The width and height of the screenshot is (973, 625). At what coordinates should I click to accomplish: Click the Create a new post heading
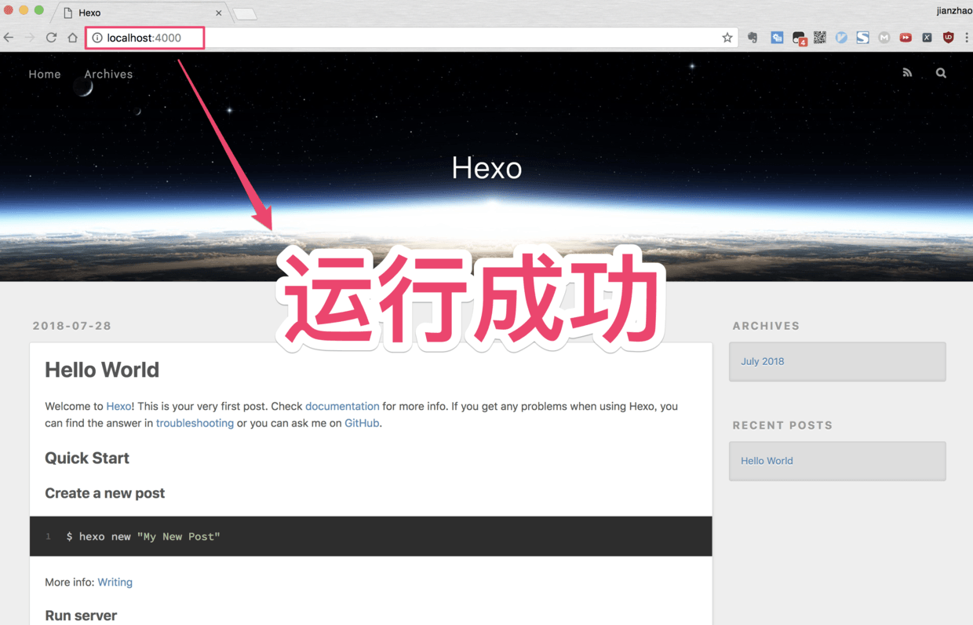point(104,493)
